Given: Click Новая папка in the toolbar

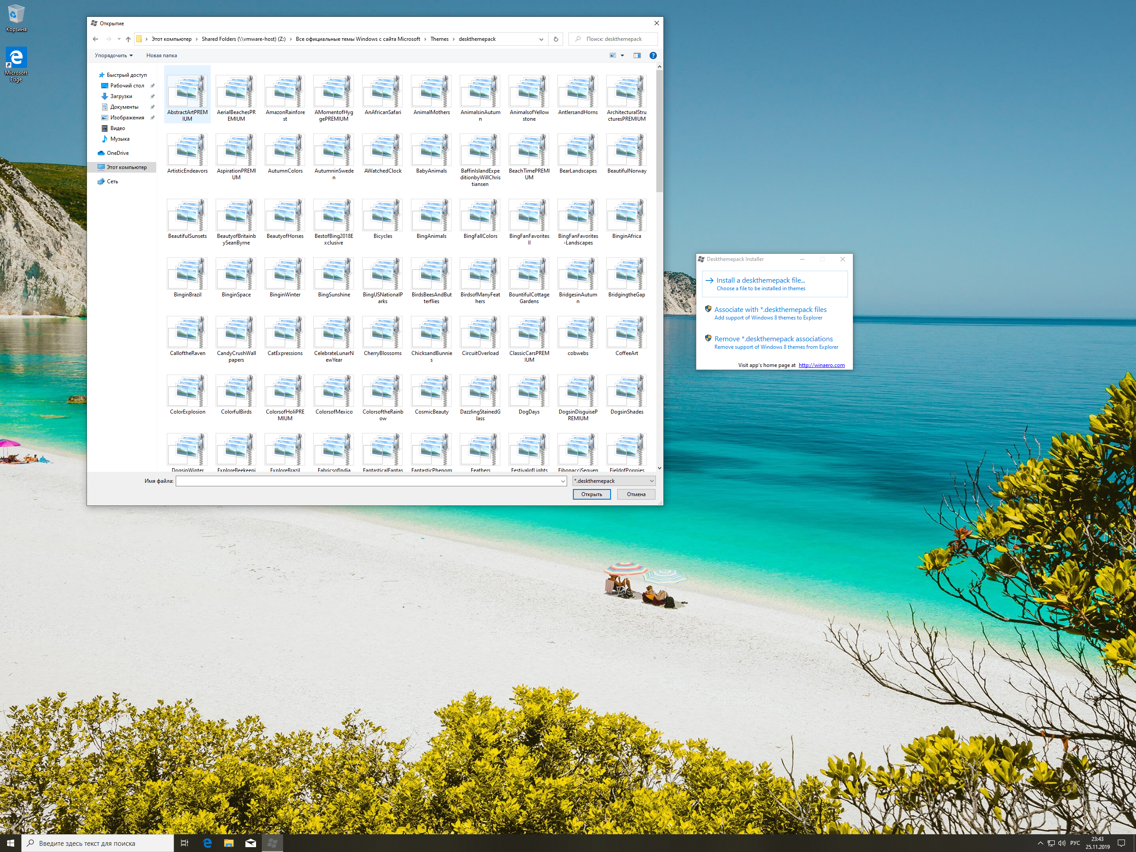Looking at the screenshot, I should tap(161, 55).
